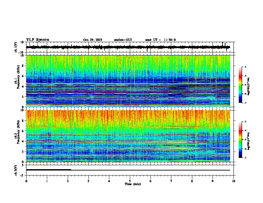Click tick label "9" on the Time axis
This screenshot has height=203, width=263.
point(213,181)
